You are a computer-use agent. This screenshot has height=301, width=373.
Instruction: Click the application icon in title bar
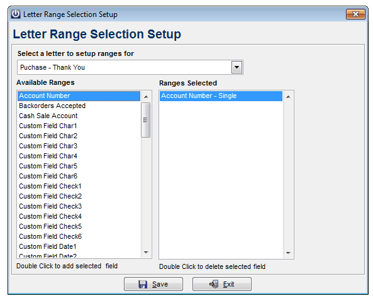16,14
